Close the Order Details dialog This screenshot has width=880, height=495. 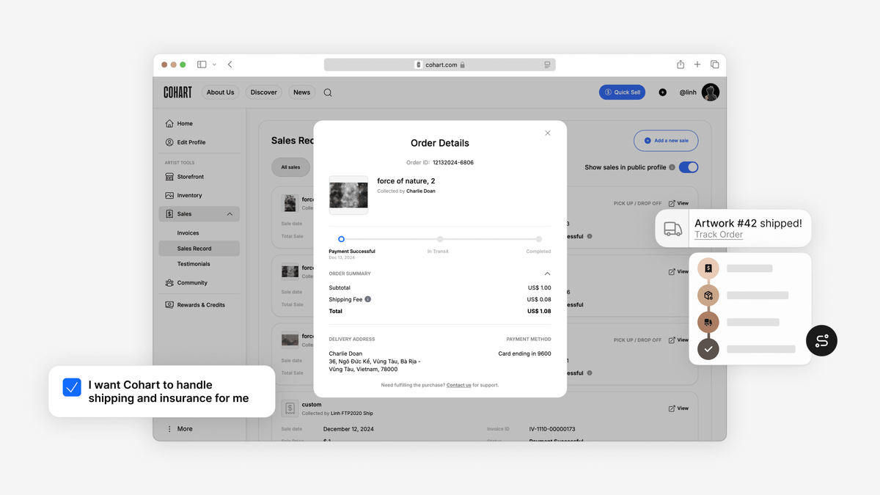[548, 133]
